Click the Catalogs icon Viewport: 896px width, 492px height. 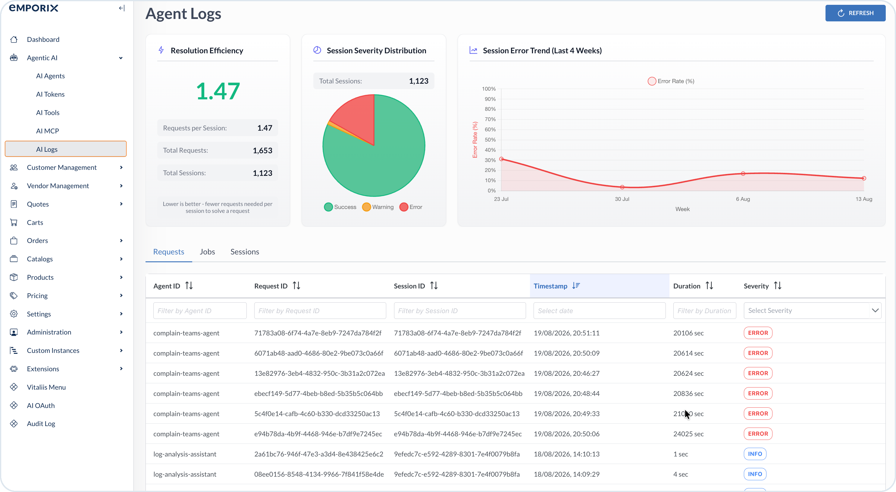[x=14, y=259]
